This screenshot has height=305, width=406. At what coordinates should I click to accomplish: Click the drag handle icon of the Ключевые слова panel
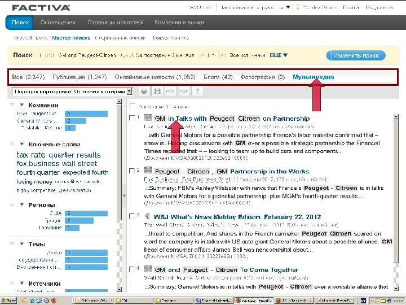click(12, 144)
